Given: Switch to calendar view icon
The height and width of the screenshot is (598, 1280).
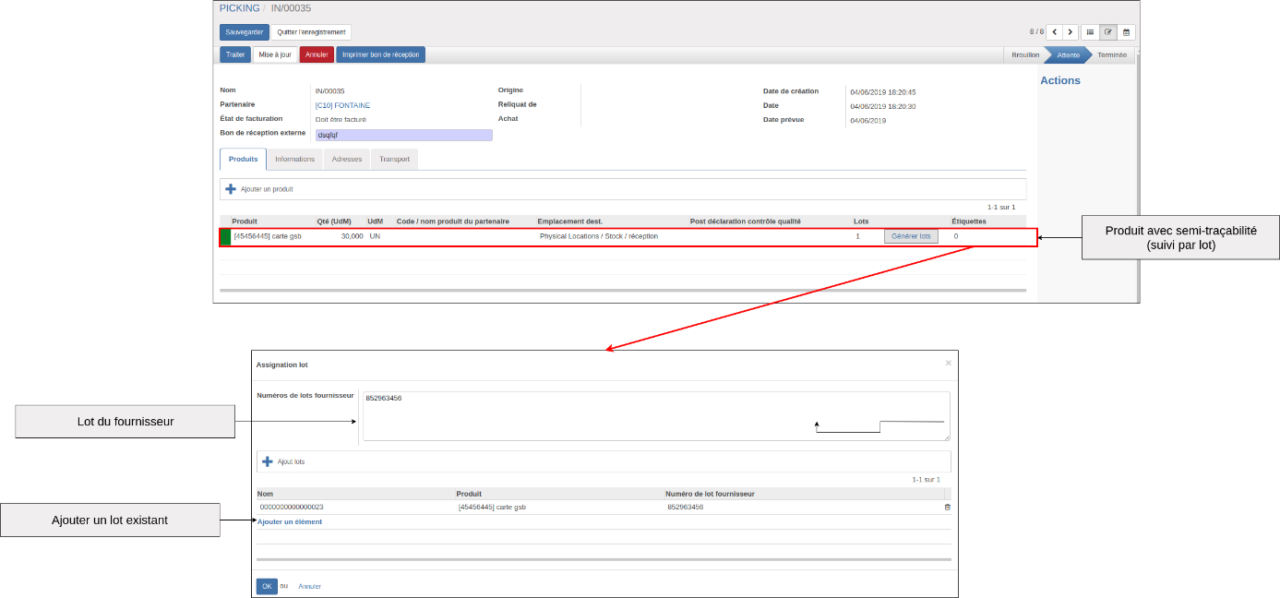Looking at the screenshot, I should coord(1126,32).
